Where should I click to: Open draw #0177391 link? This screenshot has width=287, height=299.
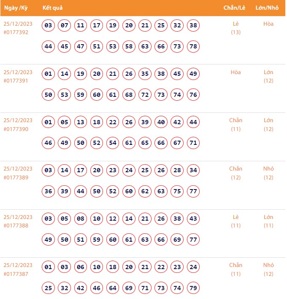[16, 80]
